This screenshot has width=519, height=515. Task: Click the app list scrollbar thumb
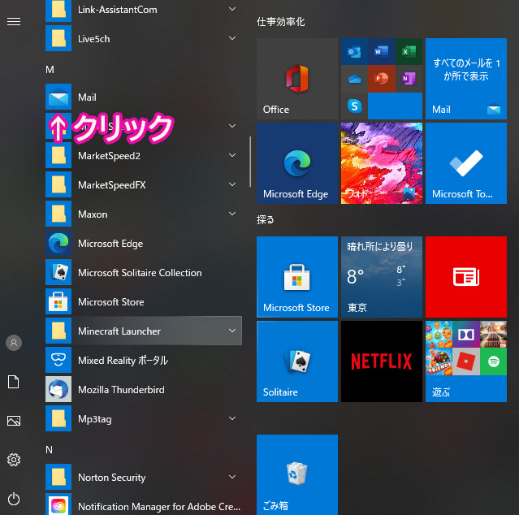pyautogui.click(x=250, y=162)
